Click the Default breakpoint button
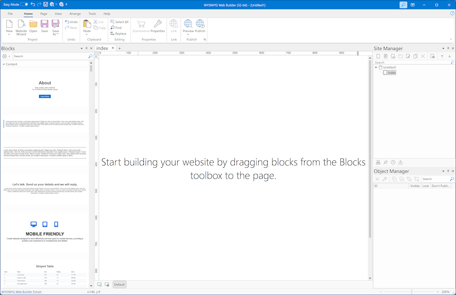 (119, 284)
